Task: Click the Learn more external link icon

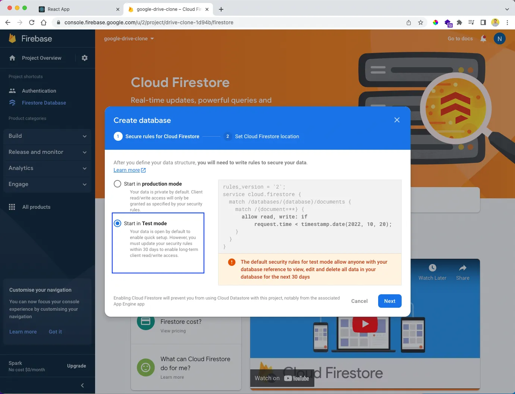Action: (144, 170)
